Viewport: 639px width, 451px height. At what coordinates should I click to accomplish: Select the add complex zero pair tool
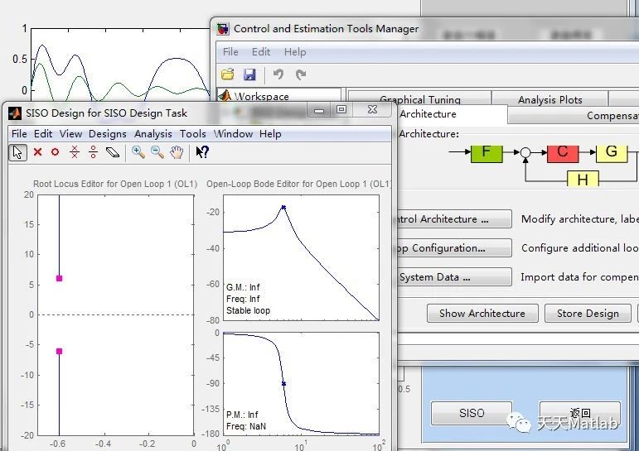(94, 151)
